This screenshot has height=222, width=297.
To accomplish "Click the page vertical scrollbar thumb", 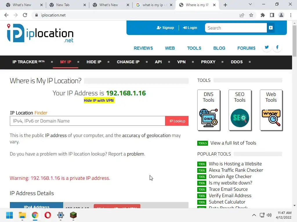I will point(294,40).
